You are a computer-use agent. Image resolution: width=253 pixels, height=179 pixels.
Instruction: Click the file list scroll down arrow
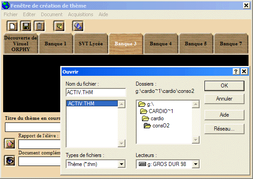point(121,143)
